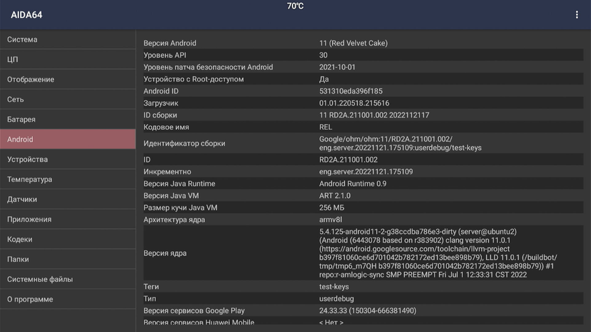Image resolution: width=591 pixels, height=332 pixels.
Task: Show the Температура section
Action: [x=67, y=179]
